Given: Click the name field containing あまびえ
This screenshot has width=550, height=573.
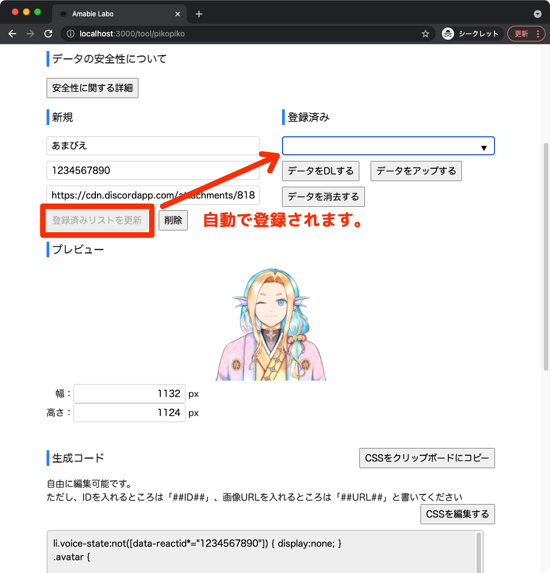Looking at the screenshot, I should (x=152, y=146).
